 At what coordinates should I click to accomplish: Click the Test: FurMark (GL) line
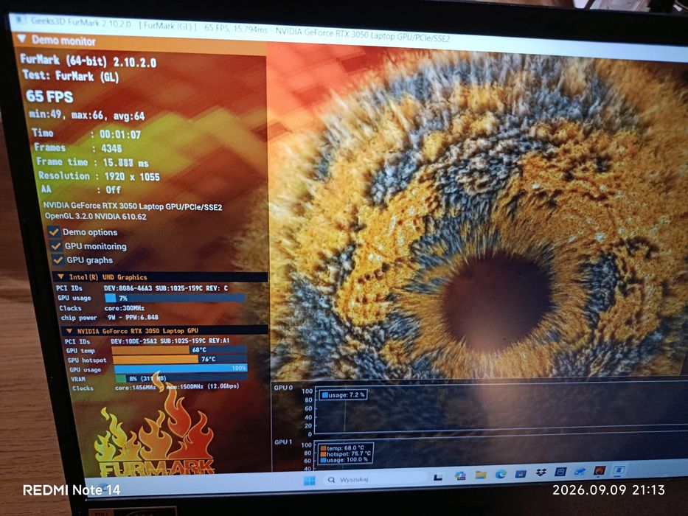(x=71, y=76)
